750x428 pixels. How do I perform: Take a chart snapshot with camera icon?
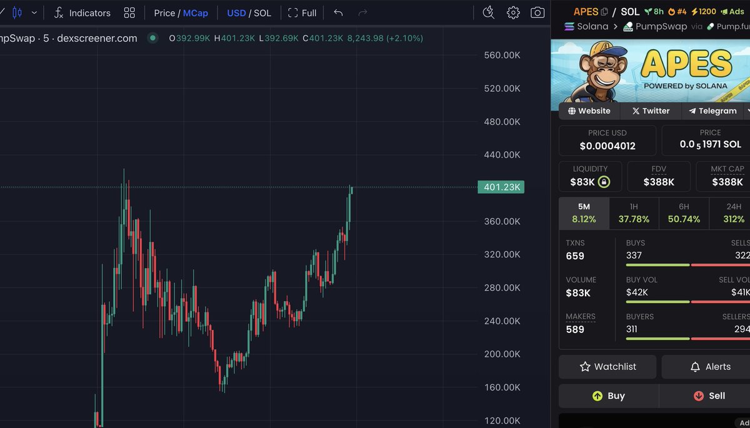(537, 12)
